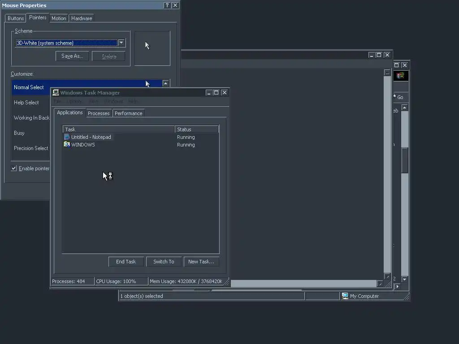Click the My Computer zone label
The image size is (459, 344).
coord(364,296)
